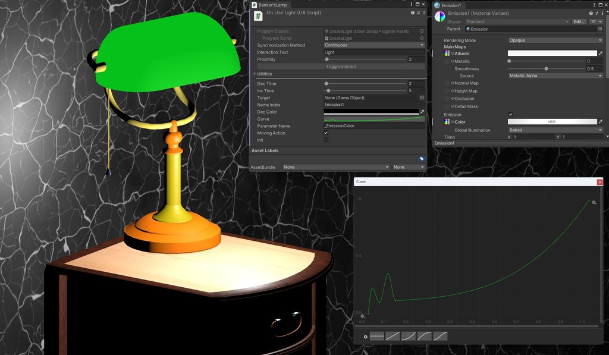Apply the flat constant curve preset
Viewport: 609px width, 355px height.
376,336
